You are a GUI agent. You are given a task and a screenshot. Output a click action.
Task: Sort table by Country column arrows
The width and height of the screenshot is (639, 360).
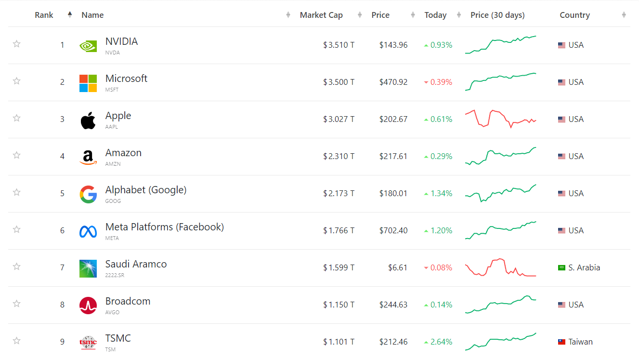pyautogui.click(x=624, y=15)
